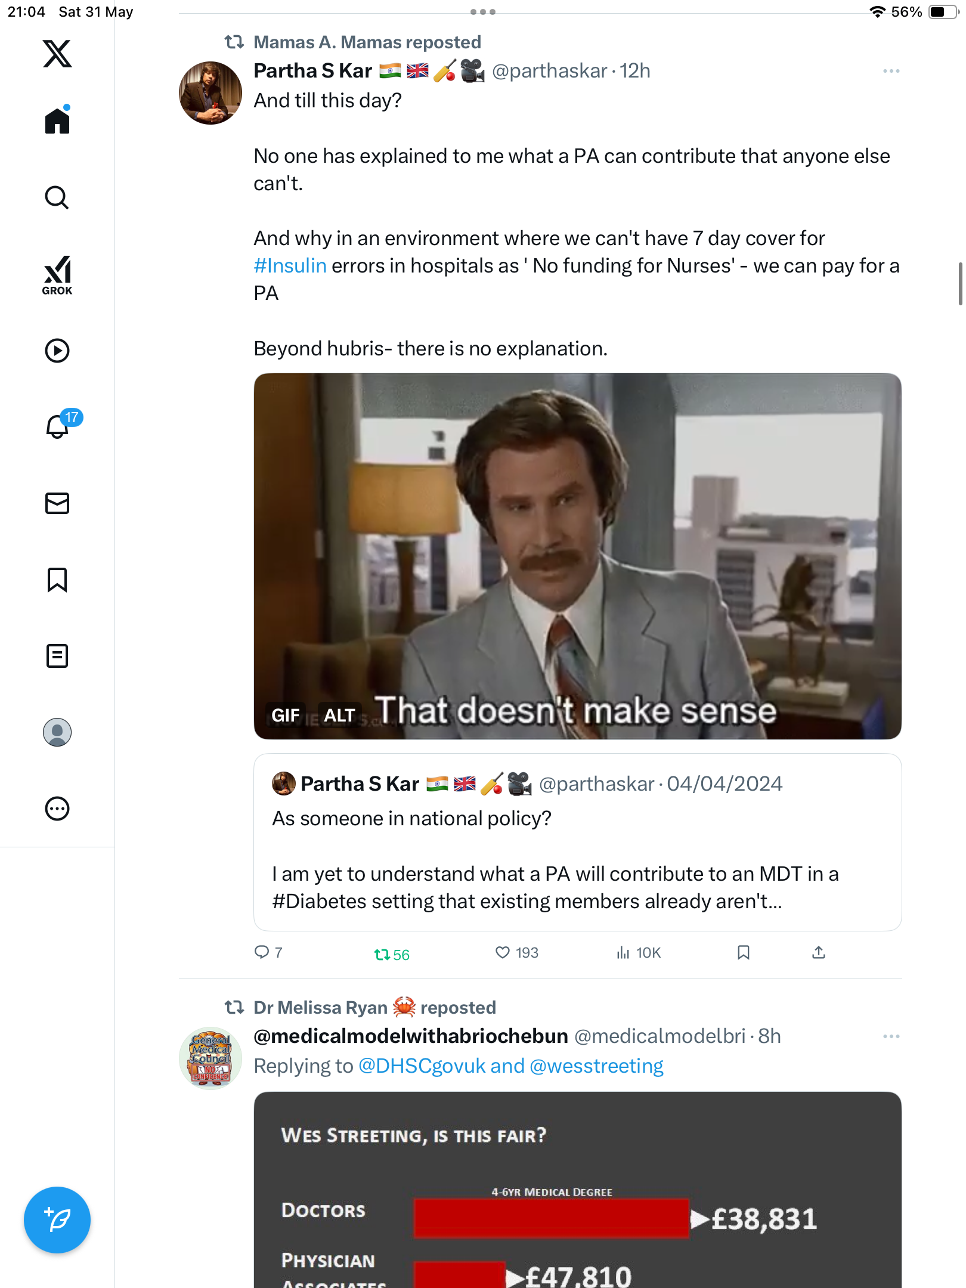966x1288 pixels.
Task: Undo repost showing 56 reposts
Action: tap(392, 954)
